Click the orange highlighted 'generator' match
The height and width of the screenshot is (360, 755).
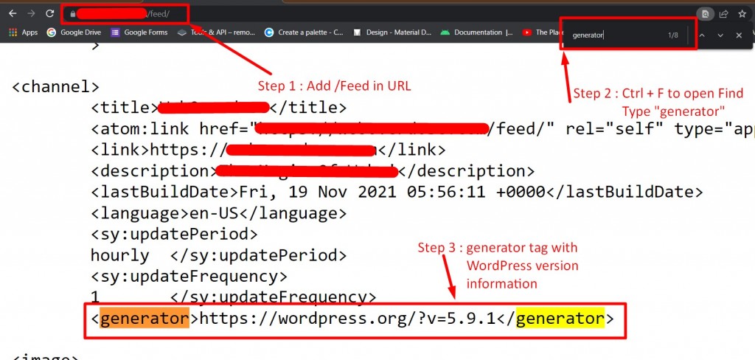pos(145,319)
